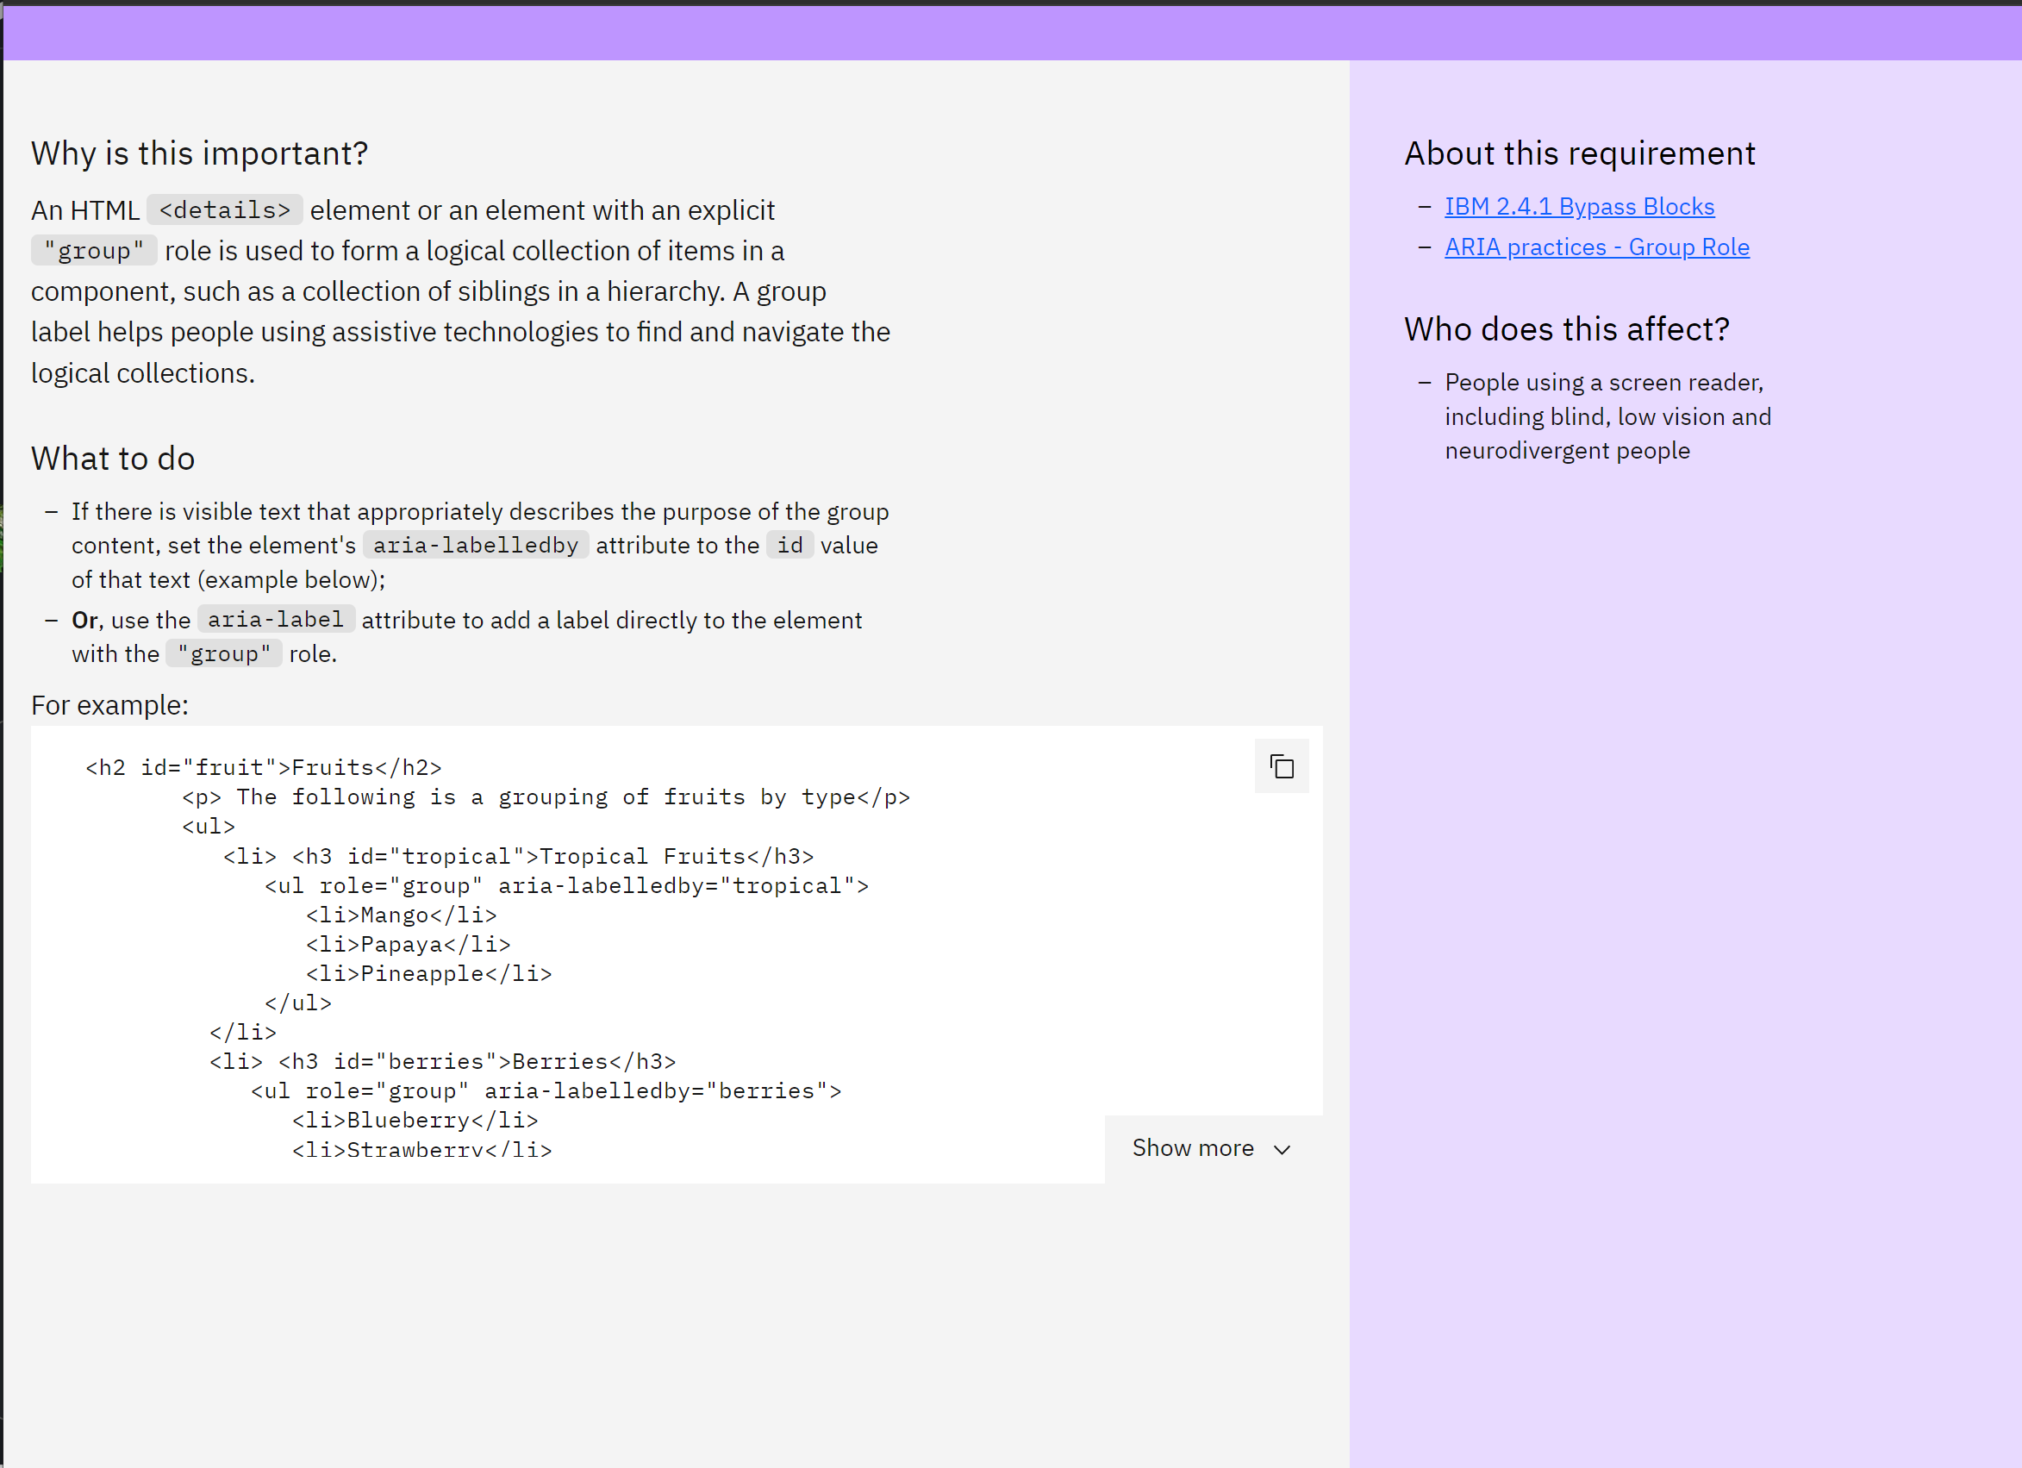Click the purple banner at the top
Image resolution: width=2022 pixels, height=1468 pixels.
[1011, 32]
